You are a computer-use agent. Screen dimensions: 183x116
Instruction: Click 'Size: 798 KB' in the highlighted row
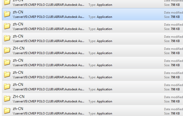pyautogui.click(x=172, y=17)
